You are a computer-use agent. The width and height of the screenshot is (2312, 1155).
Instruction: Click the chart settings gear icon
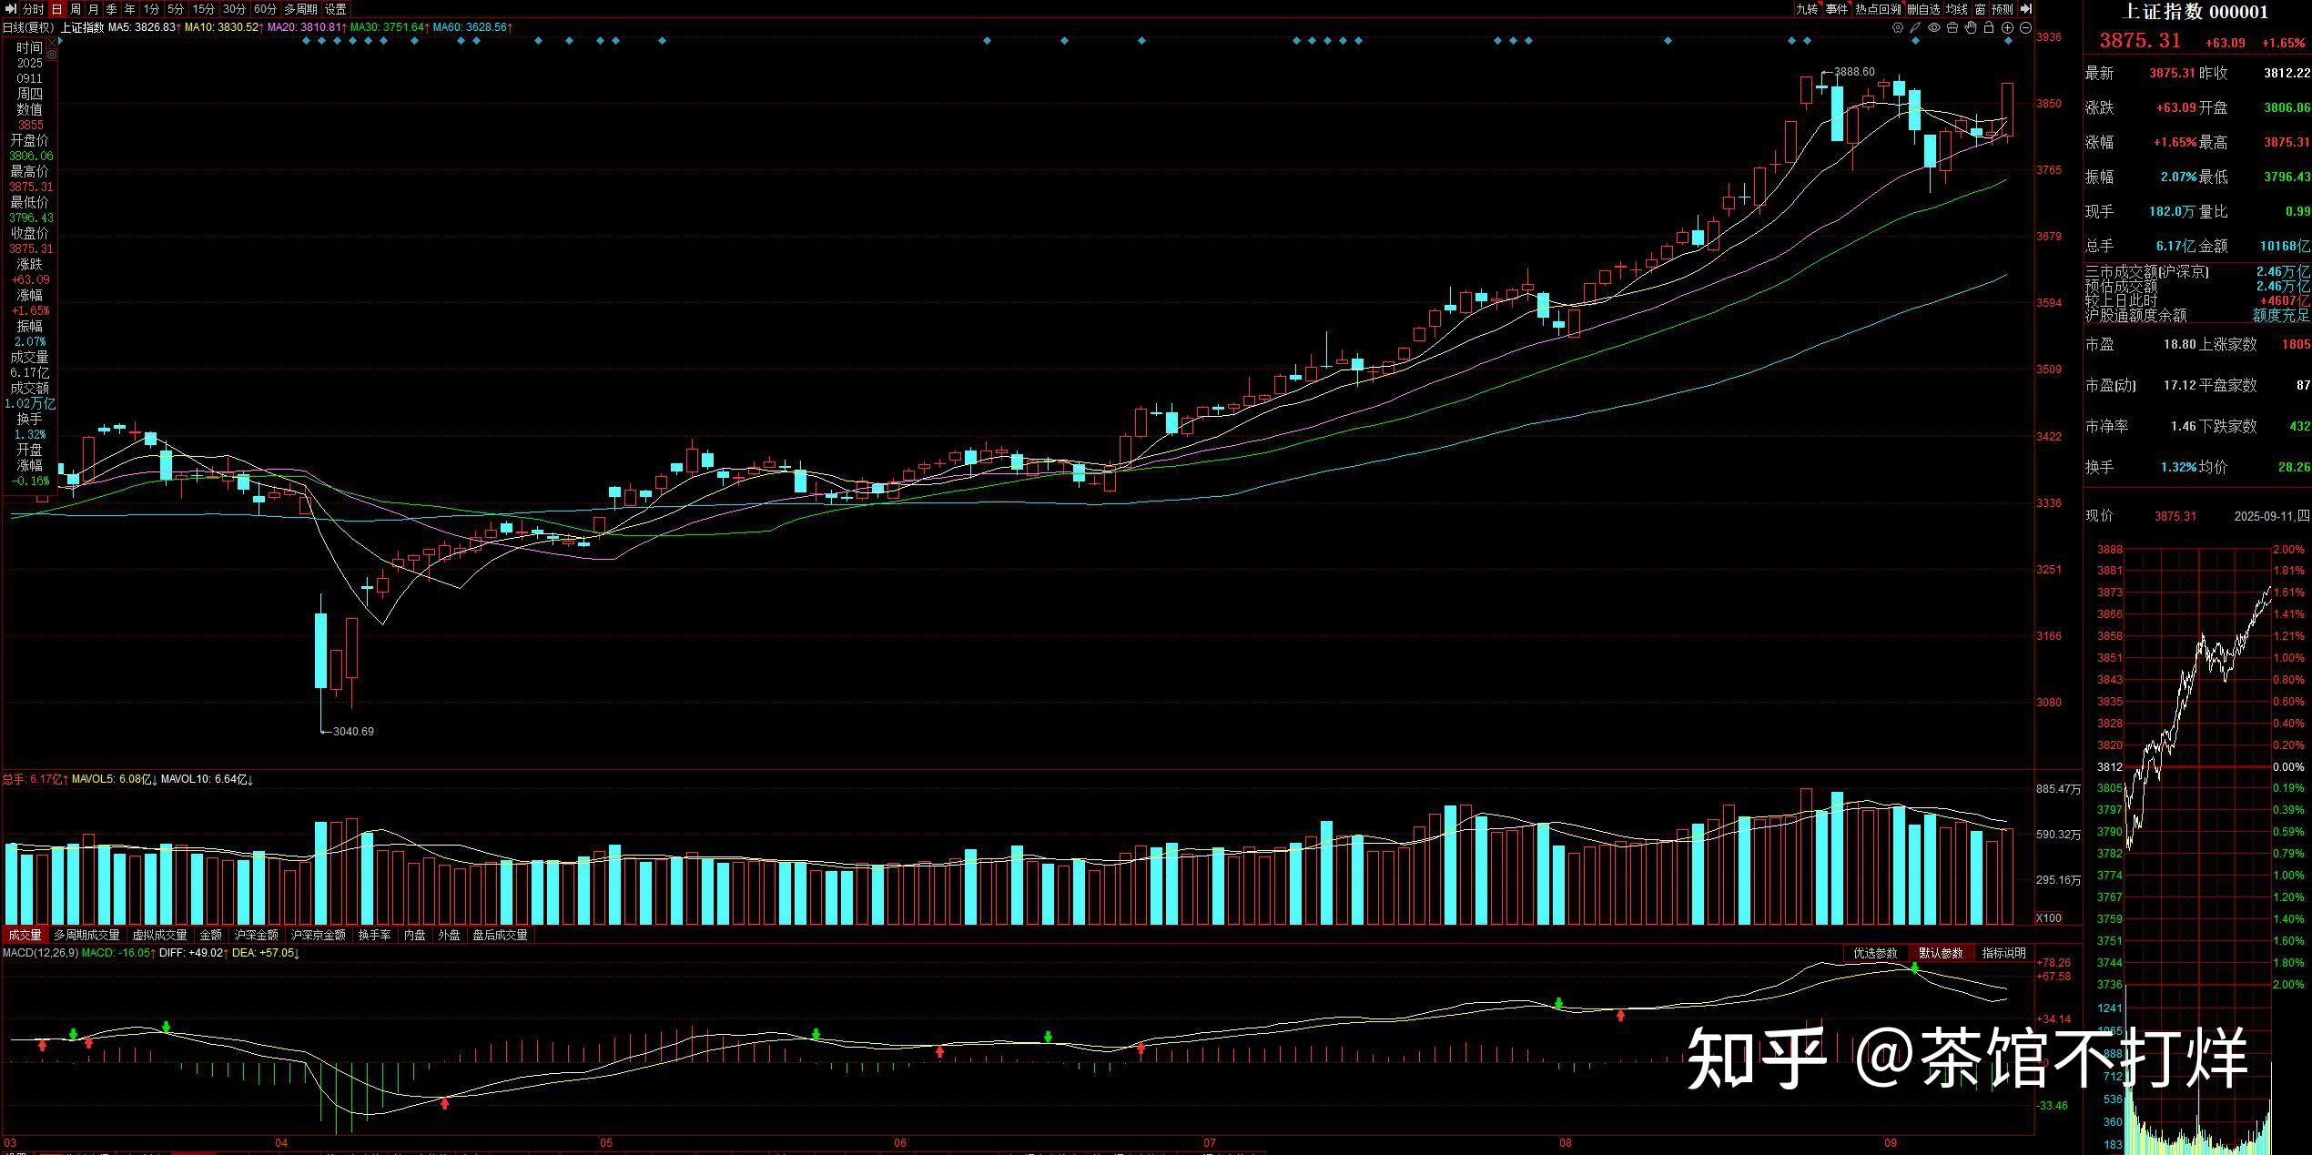click(1898, 27)
